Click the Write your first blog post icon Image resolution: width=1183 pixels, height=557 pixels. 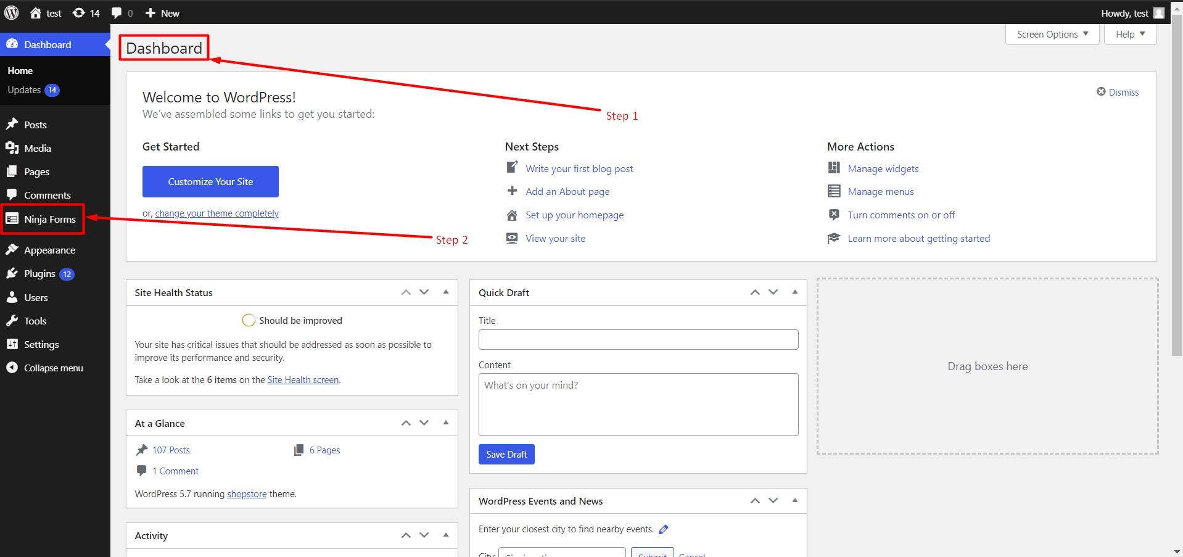click(512, 167)
